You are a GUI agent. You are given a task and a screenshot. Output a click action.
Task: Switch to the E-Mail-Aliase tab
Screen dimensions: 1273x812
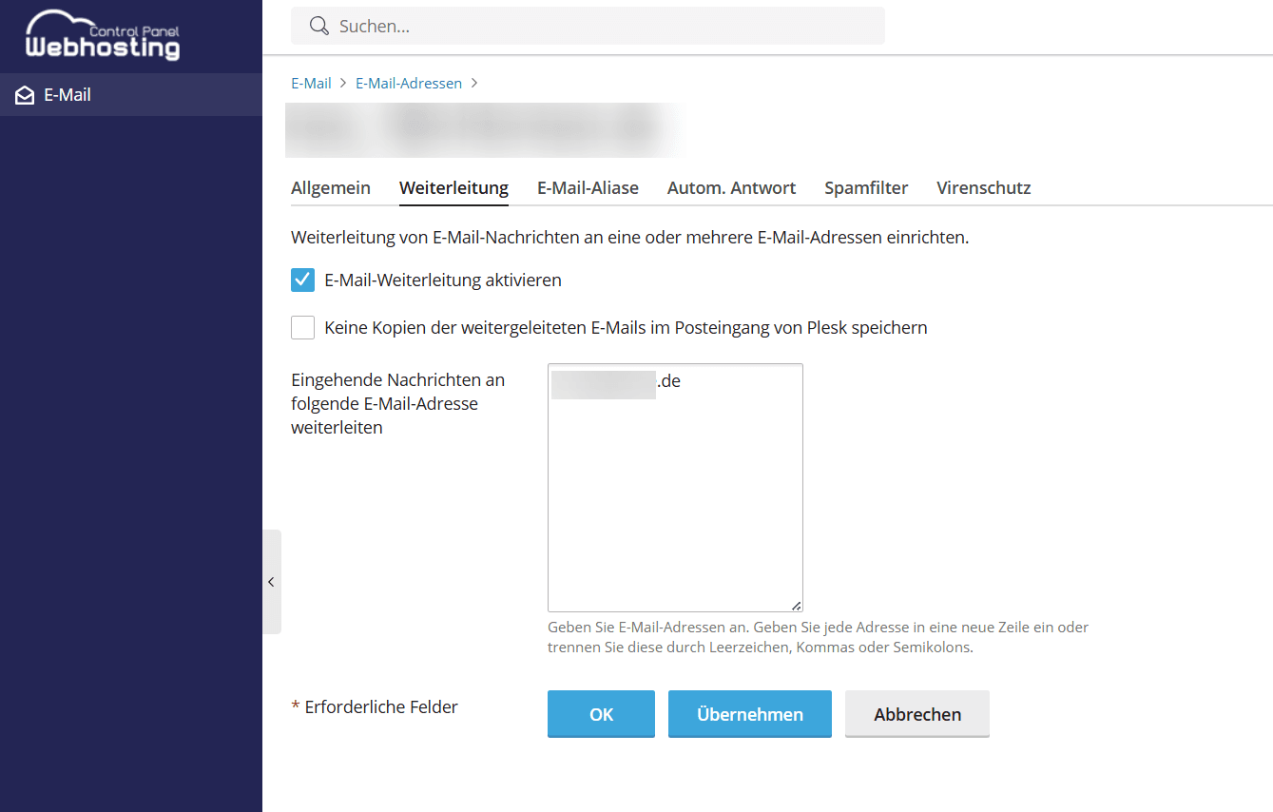[x=588, y=188]
